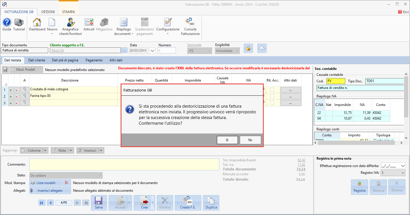Image resolution: width=410 pixels, height=215 pixels.
Task: Go to next document record
Action: (77, 203)
